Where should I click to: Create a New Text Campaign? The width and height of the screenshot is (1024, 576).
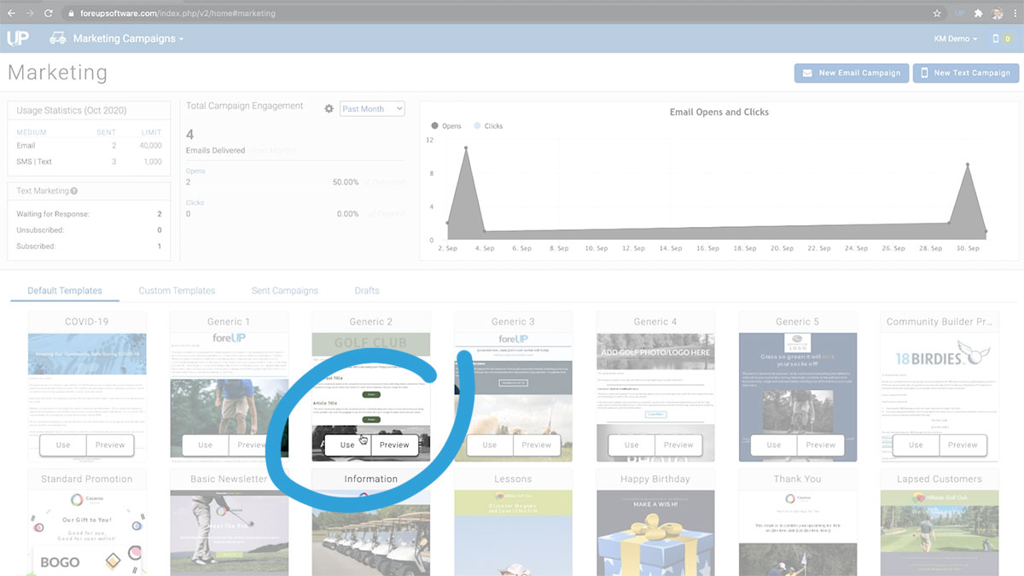[965, 73]
